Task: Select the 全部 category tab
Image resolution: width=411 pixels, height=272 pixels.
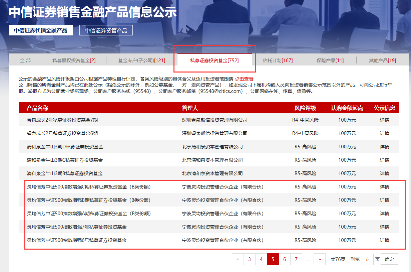Action: [x=25, y=60]
